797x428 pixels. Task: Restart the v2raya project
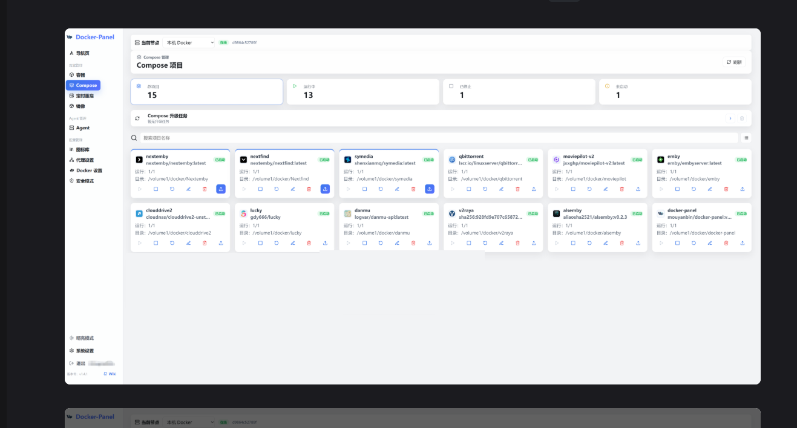(485, 243)
